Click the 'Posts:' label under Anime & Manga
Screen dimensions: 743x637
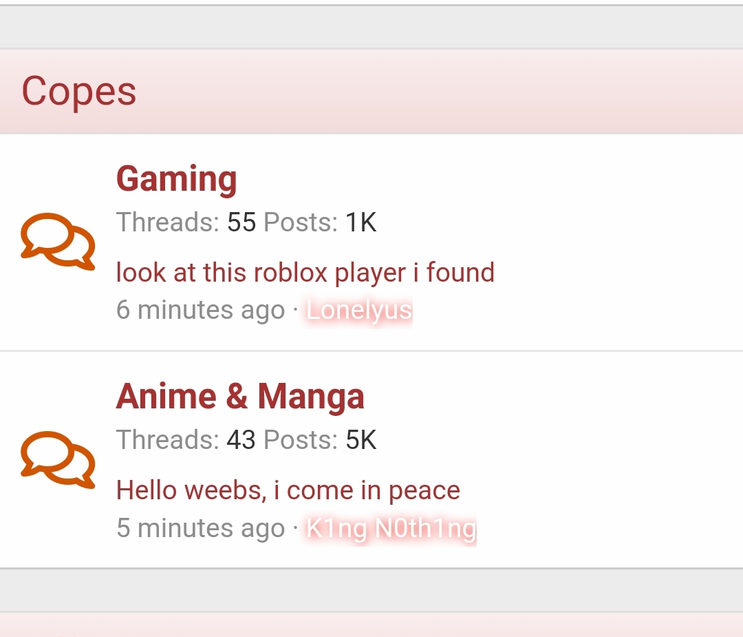301,440
